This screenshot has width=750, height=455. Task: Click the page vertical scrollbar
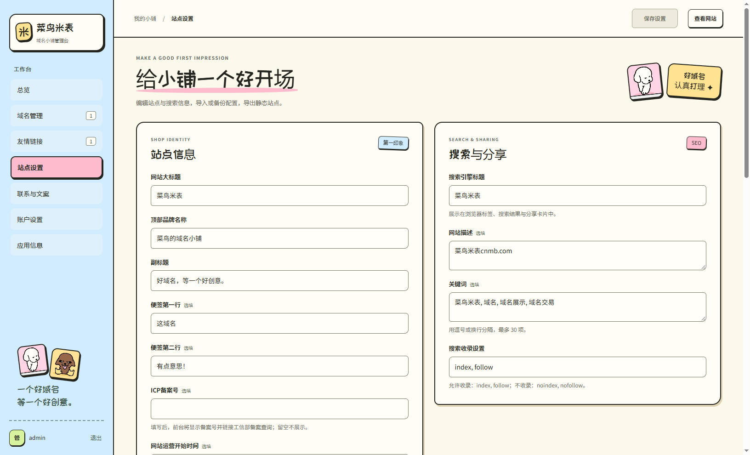coord(746,92)
